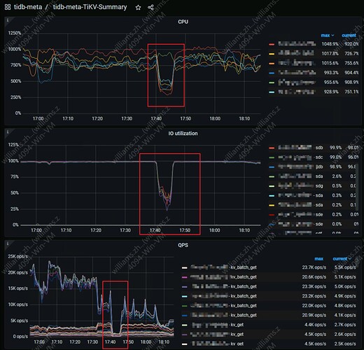Star the tidb-meta-TiKV-Summary dashboard

(x=138, y=8)
